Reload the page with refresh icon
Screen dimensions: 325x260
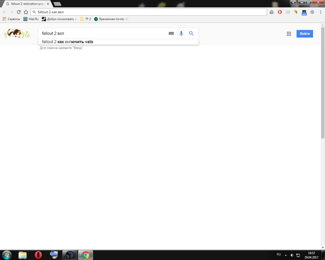[x=18, y=12]
